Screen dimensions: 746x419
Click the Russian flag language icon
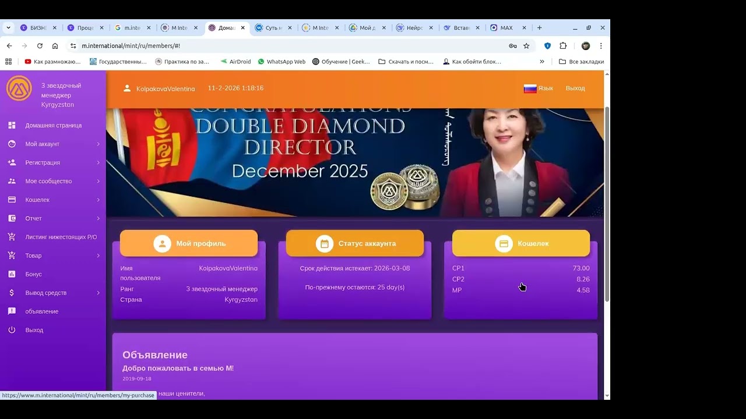point(530,88)
